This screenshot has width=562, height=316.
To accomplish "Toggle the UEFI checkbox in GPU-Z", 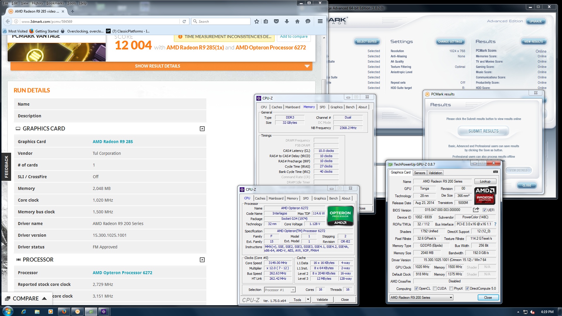I will 484,210.
